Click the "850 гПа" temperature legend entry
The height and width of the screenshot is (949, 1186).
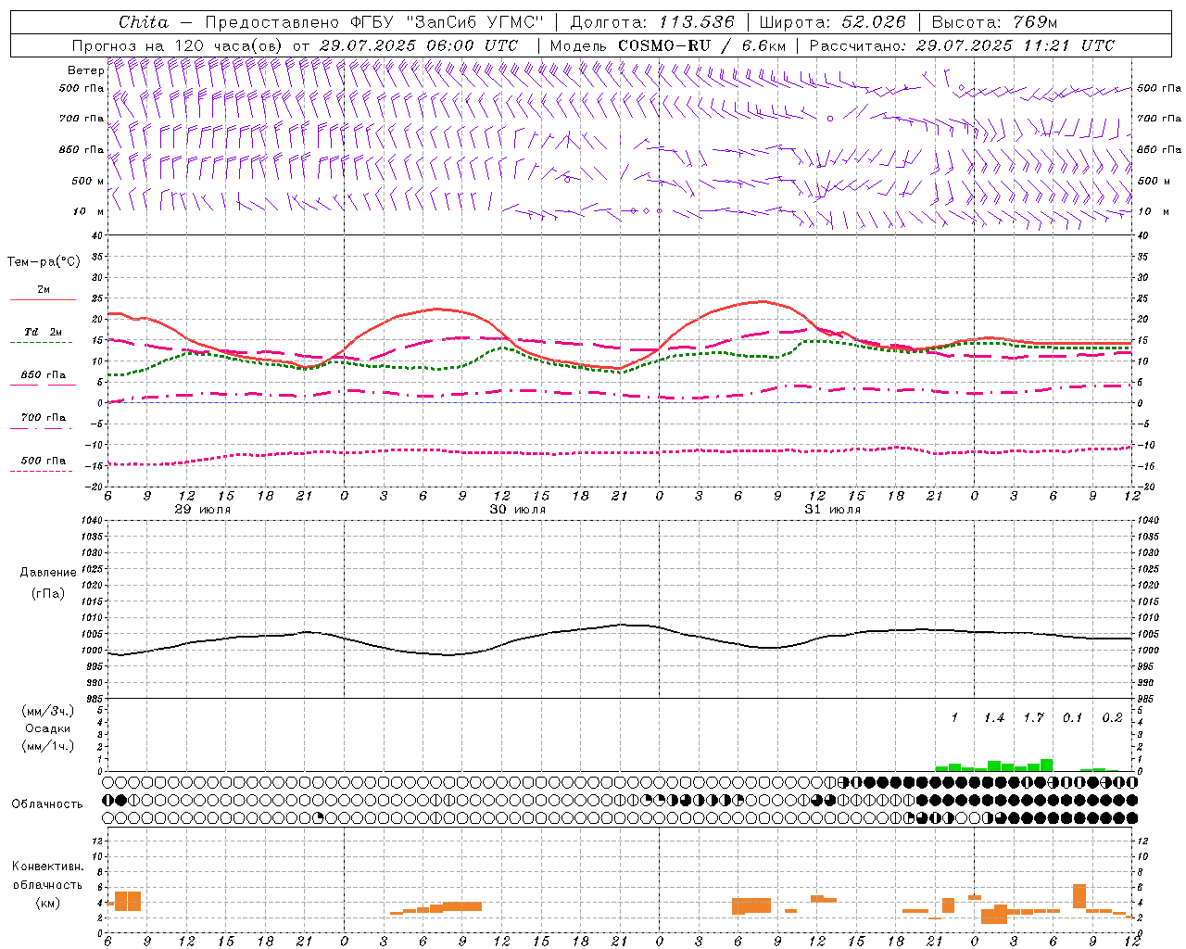[44, 375]
